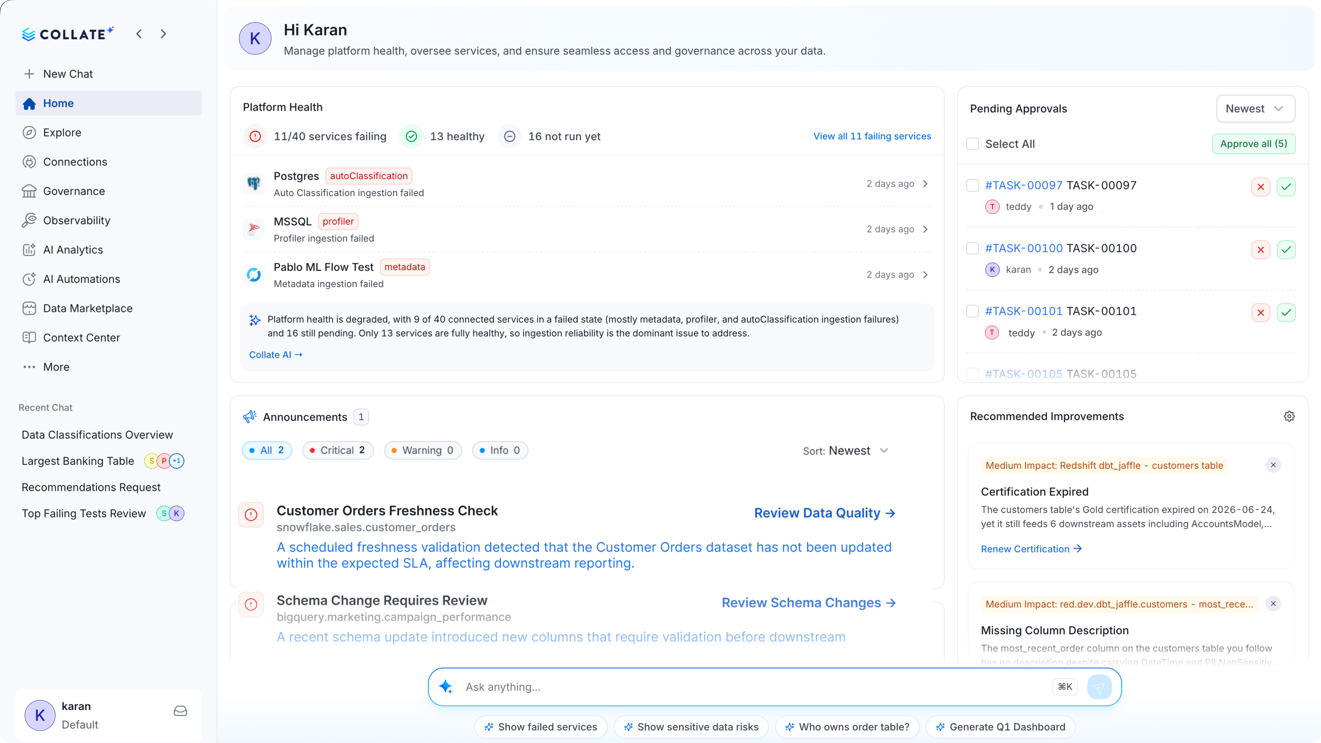The height and width of the screenshot is (743, 1321).
Task: Check the TASK-00101 checkbox
Action: 973,311
